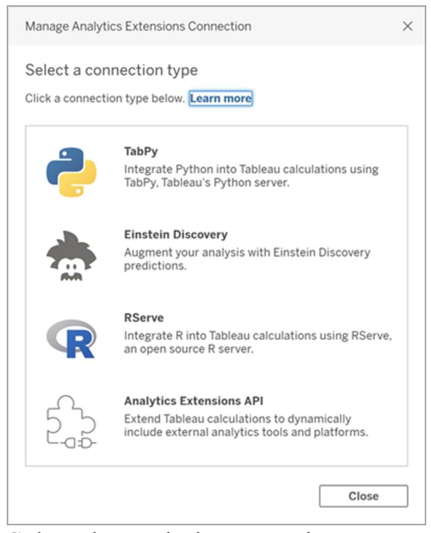
Task: Open the Learn more link
Action: 220,98
